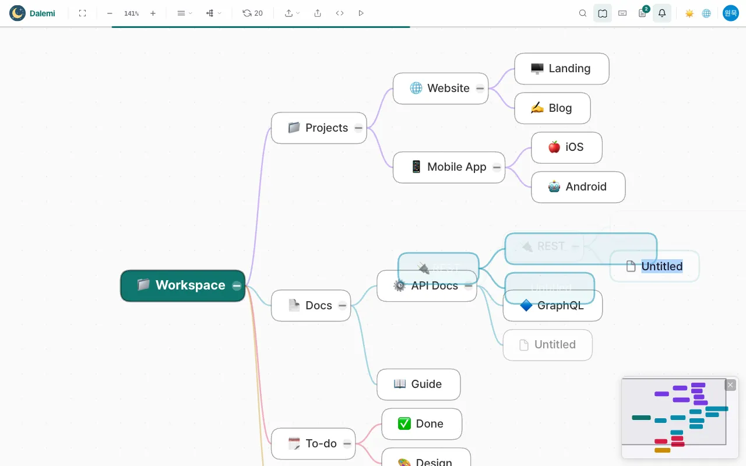Screen dimensions: 746x466
Task: Click the Dalemi moon logo
Action: point(17,13)
